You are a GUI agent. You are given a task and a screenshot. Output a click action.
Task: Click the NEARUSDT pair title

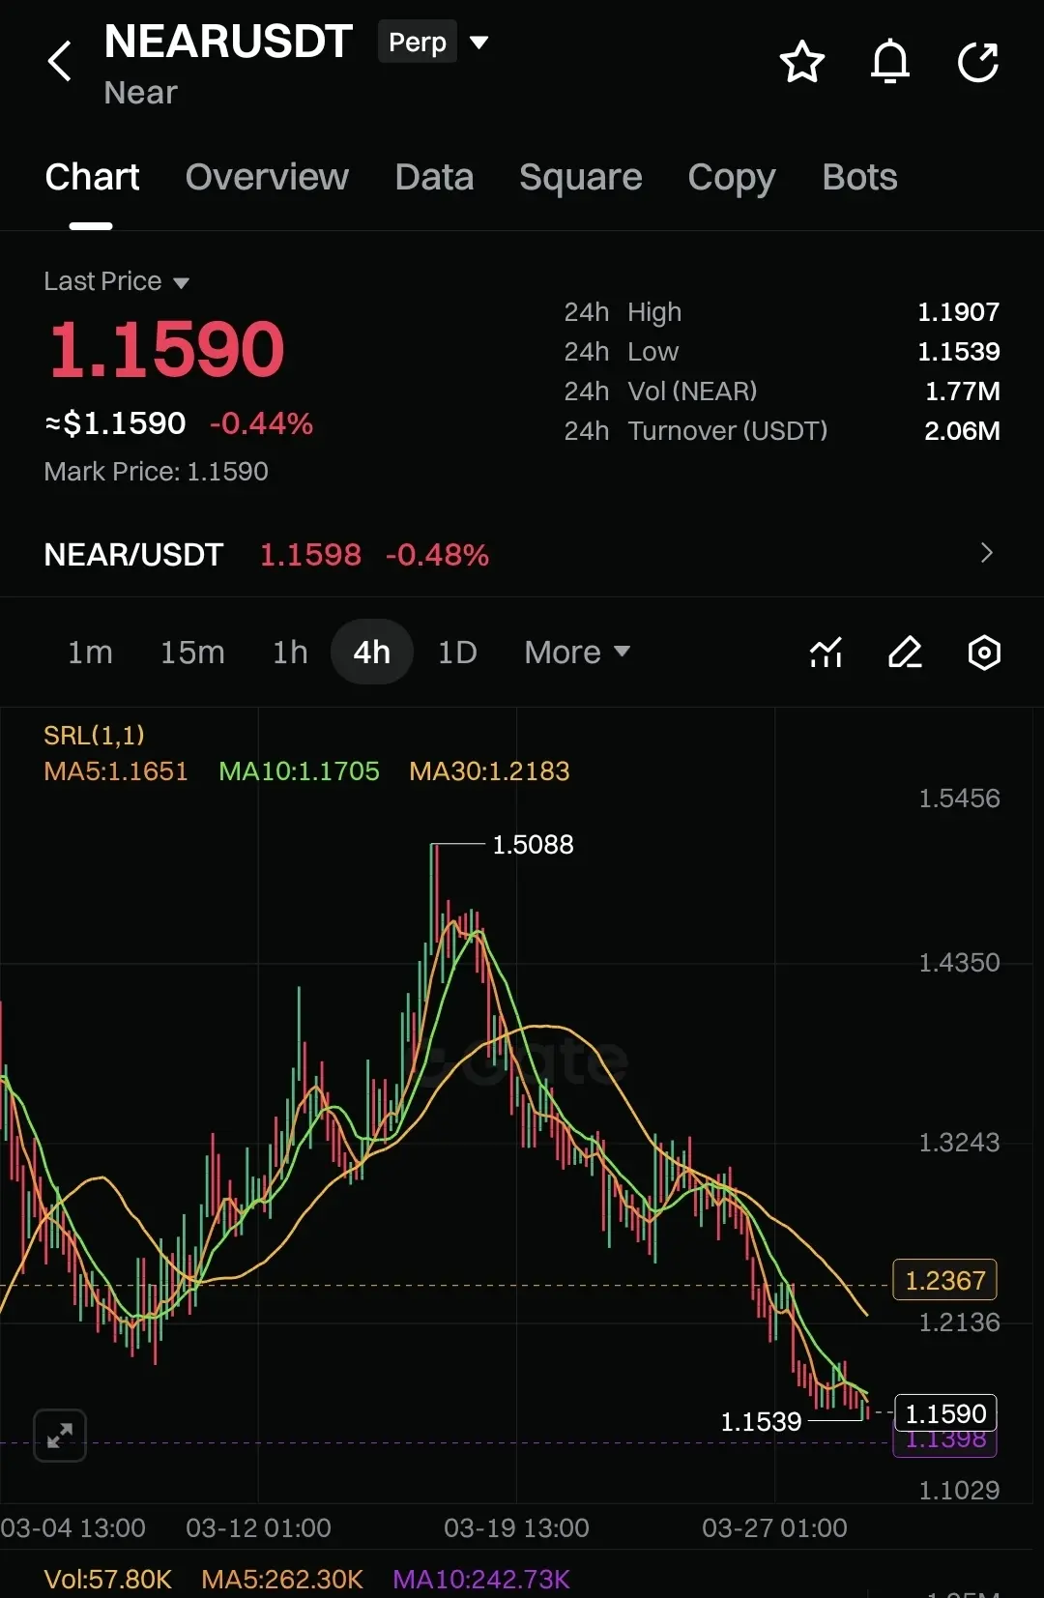click(x=228, y=42)
